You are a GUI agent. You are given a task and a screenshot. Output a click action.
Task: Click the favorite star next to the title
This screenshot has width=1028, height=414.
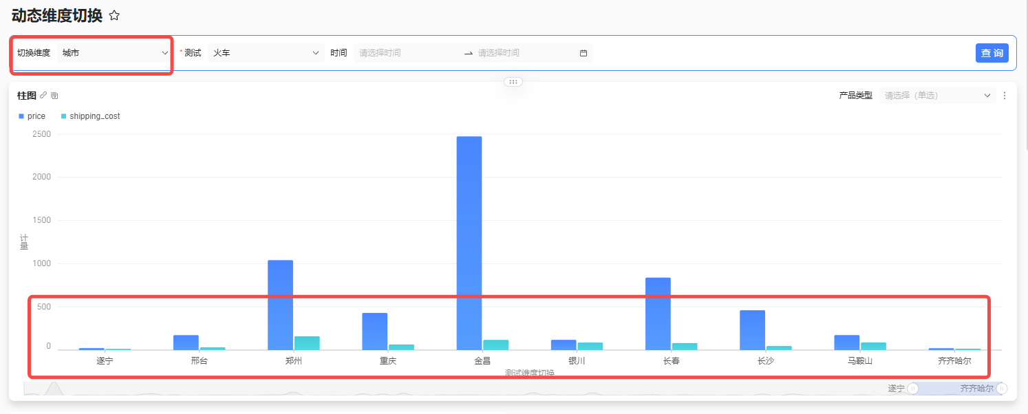point(114,16)
